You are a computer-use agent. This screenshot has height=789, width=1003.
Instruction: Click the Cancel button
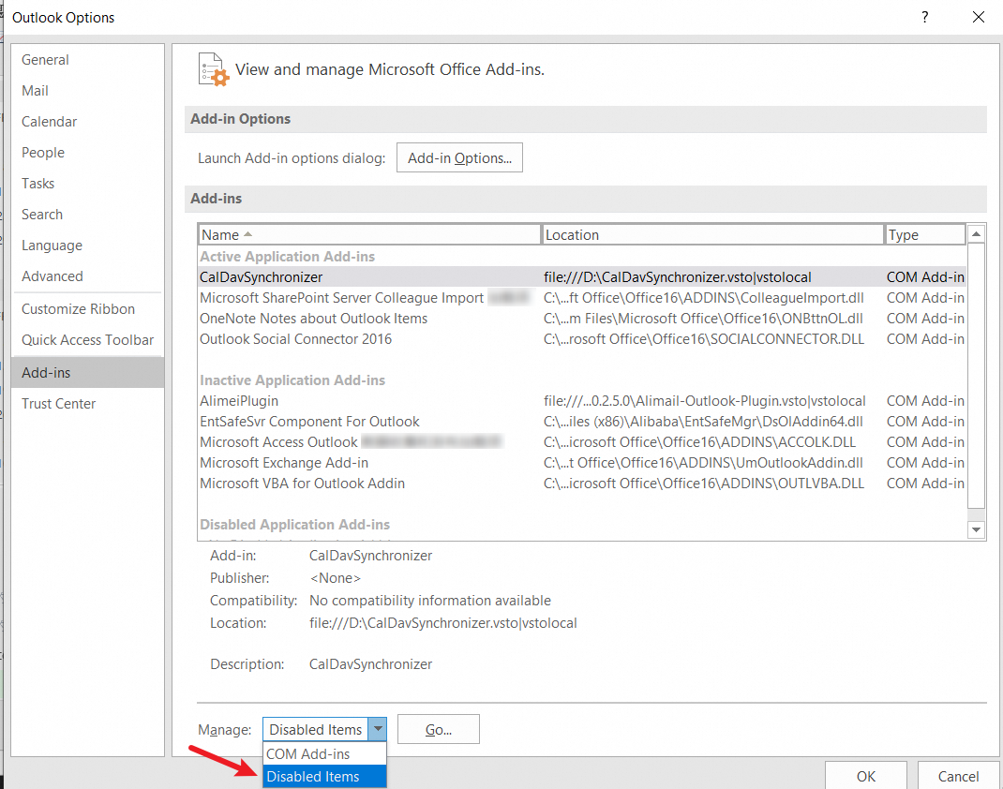tap(958, 776)
